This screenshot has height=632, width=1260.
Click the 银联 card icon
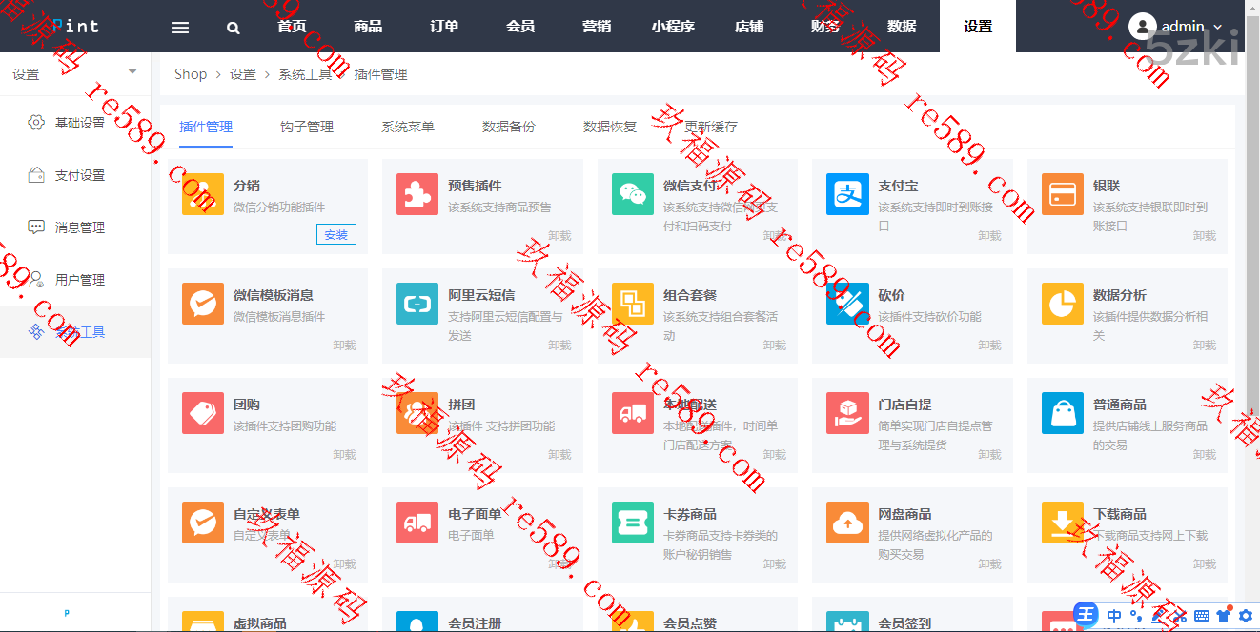click(1063, 194)
